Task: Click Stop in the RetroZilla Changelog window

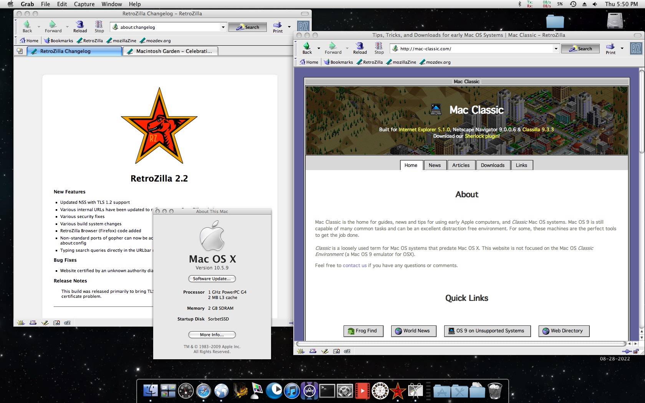Action: click(99, 27)
